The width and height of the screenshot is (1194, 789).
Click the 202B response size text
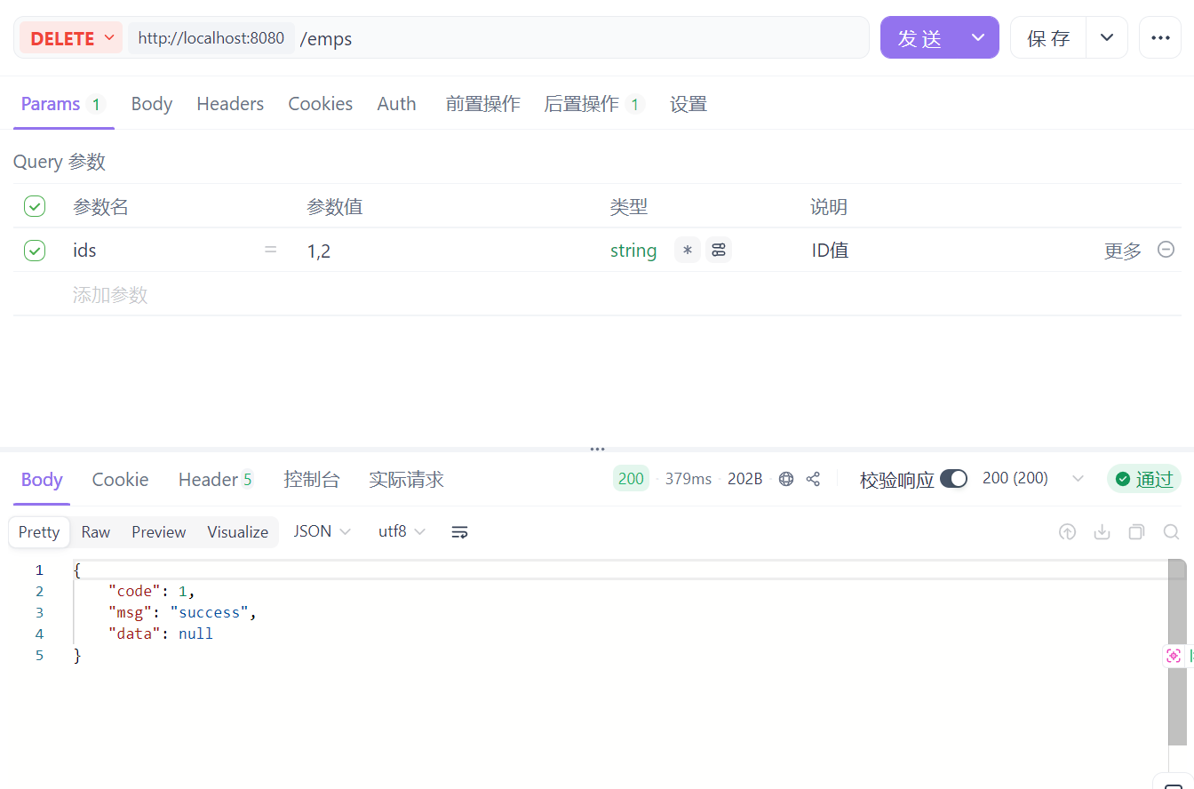(744, 479)
